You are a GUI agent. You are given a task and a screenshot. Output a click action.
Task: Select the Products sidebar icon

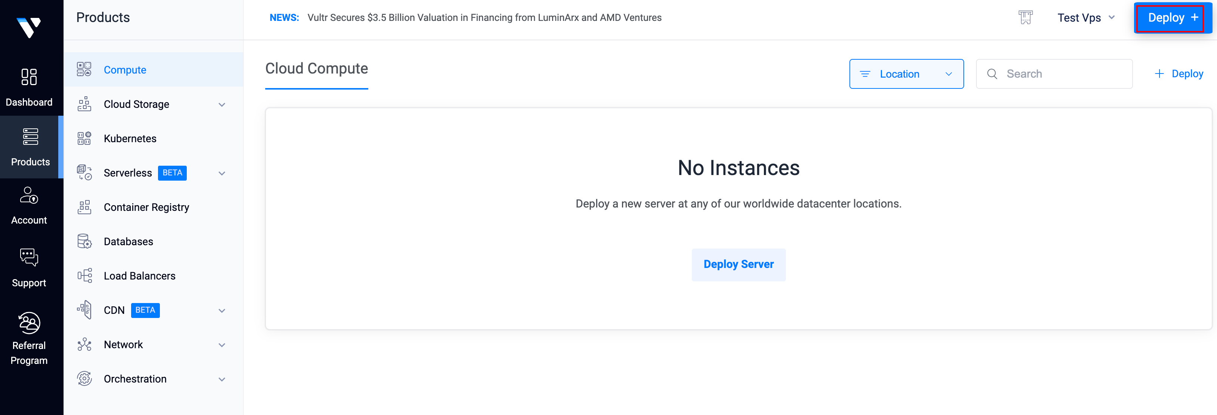30,137
